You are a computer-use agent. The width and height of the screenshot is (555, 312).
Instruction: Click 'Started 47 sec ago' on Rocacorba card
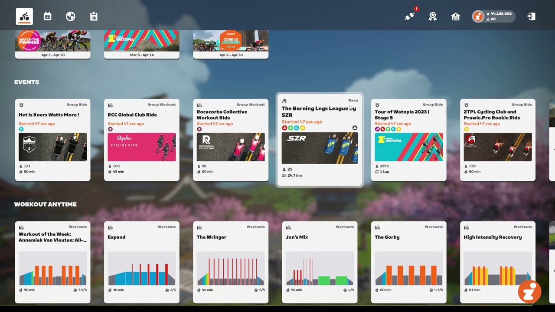(x=215, y=124)
